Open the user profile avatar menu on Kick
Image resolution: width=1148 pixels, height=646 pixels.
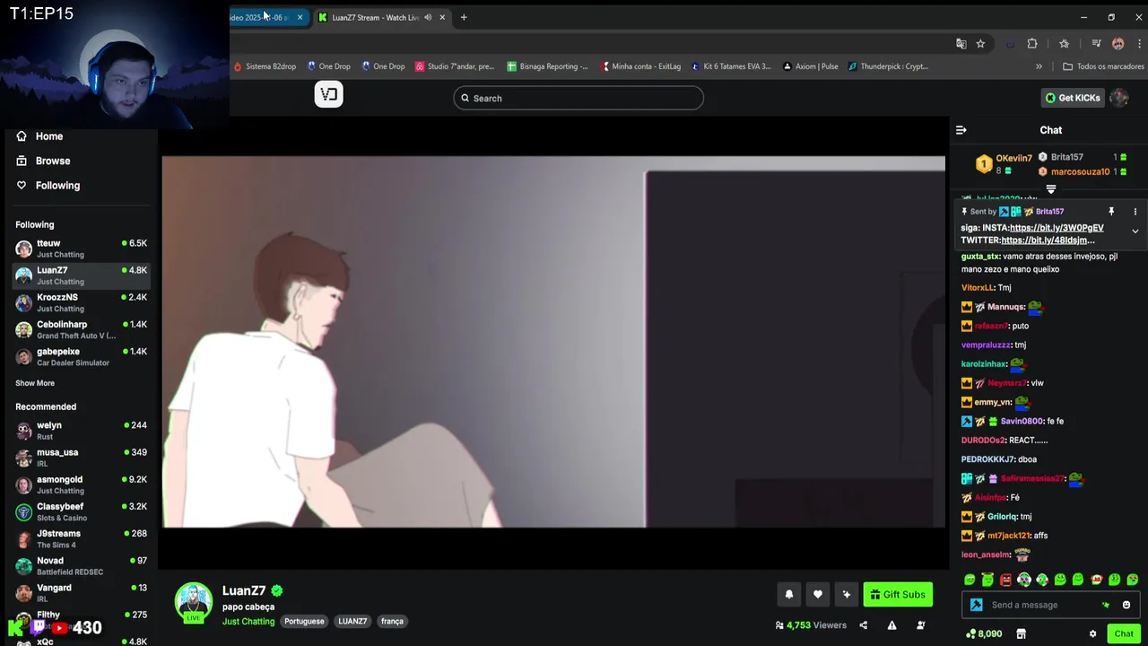1118,98
